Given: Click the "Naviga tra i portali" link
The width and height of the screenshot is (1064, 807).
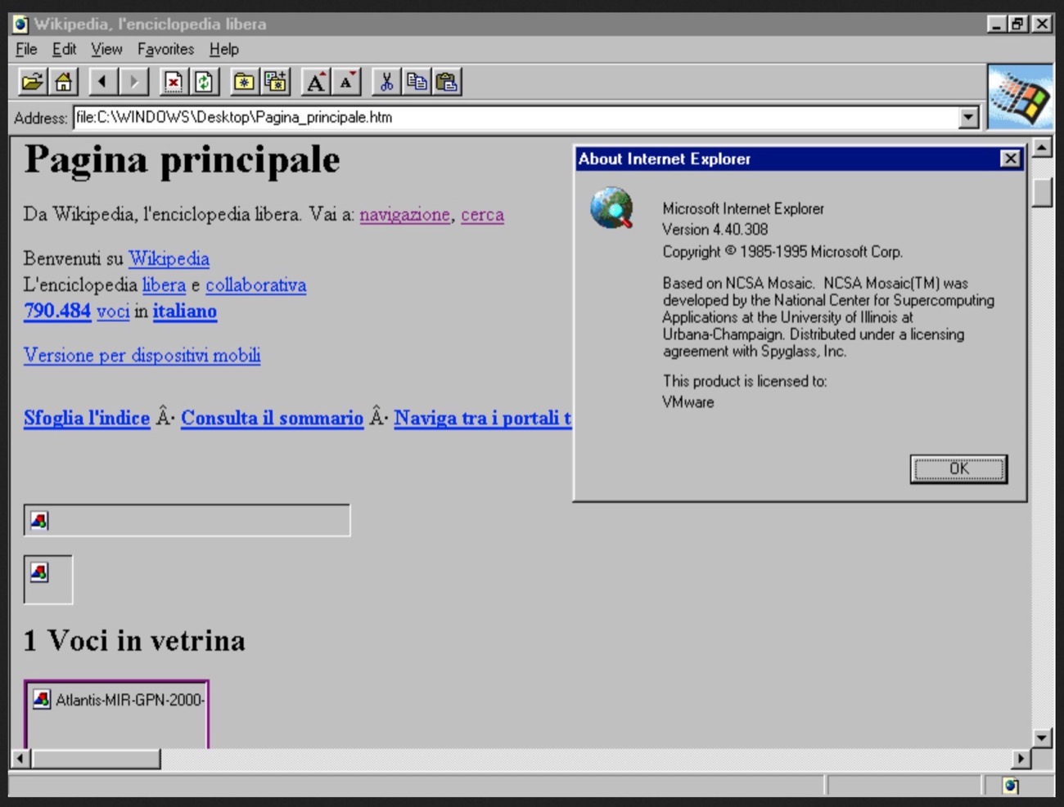Looking at the screenshot, I should click(482, 418).
